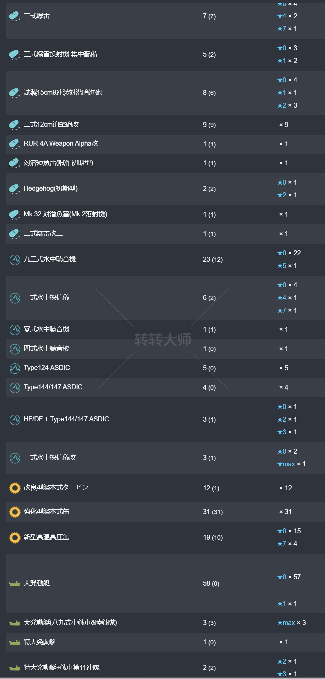325x679 pixels.
Task: Click the ★0 × 57 entry for 大発動艇
Action: [289, 577]
